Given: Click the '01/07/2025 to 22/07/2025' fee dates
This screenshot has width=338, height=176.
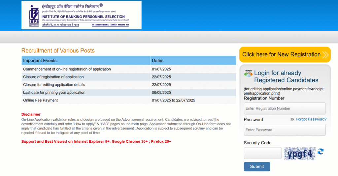Looking at the screenshot, I should [x=173, y=100].
